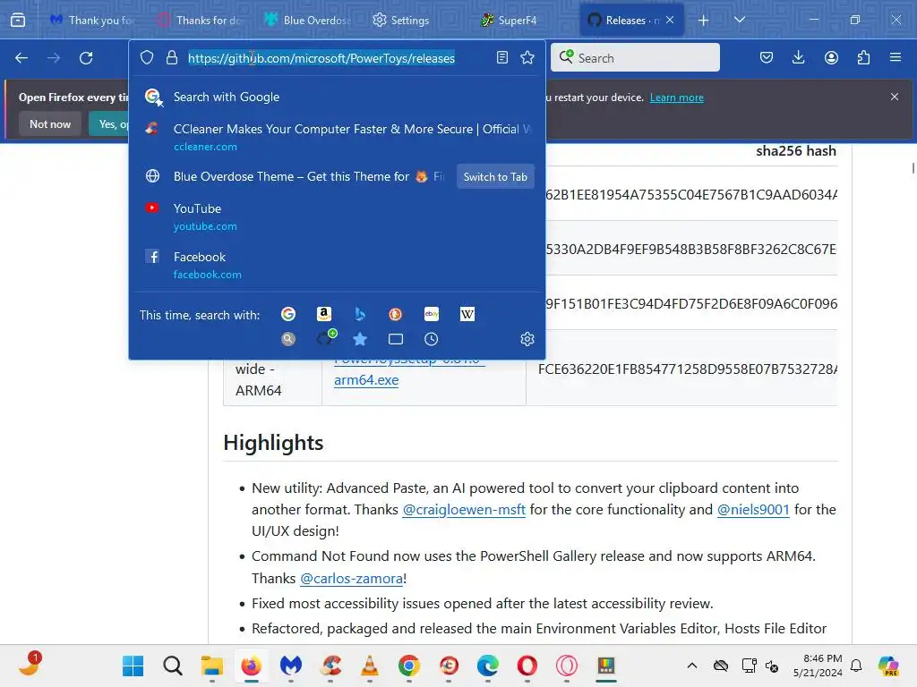Bookmark this page with the star

coord(527,57)
